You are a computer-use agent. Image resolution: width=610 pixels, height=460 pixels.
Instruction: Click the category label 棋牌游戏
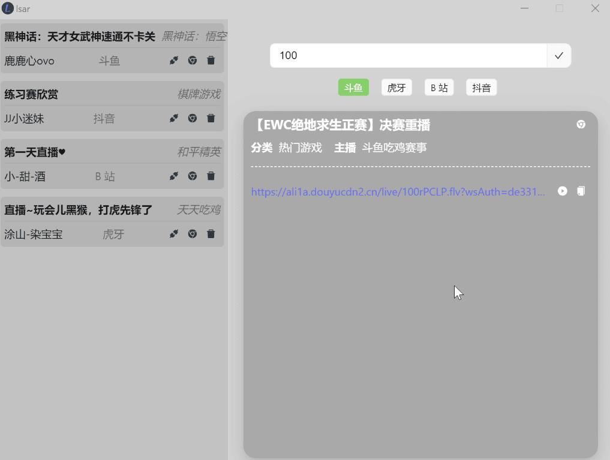pos(199,94)
